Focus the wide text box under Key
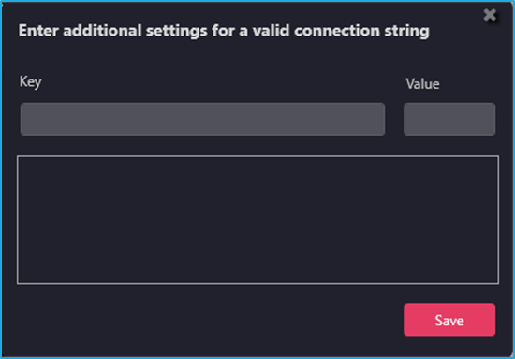This screenshot has width=515, height=359. pos(202,119)
